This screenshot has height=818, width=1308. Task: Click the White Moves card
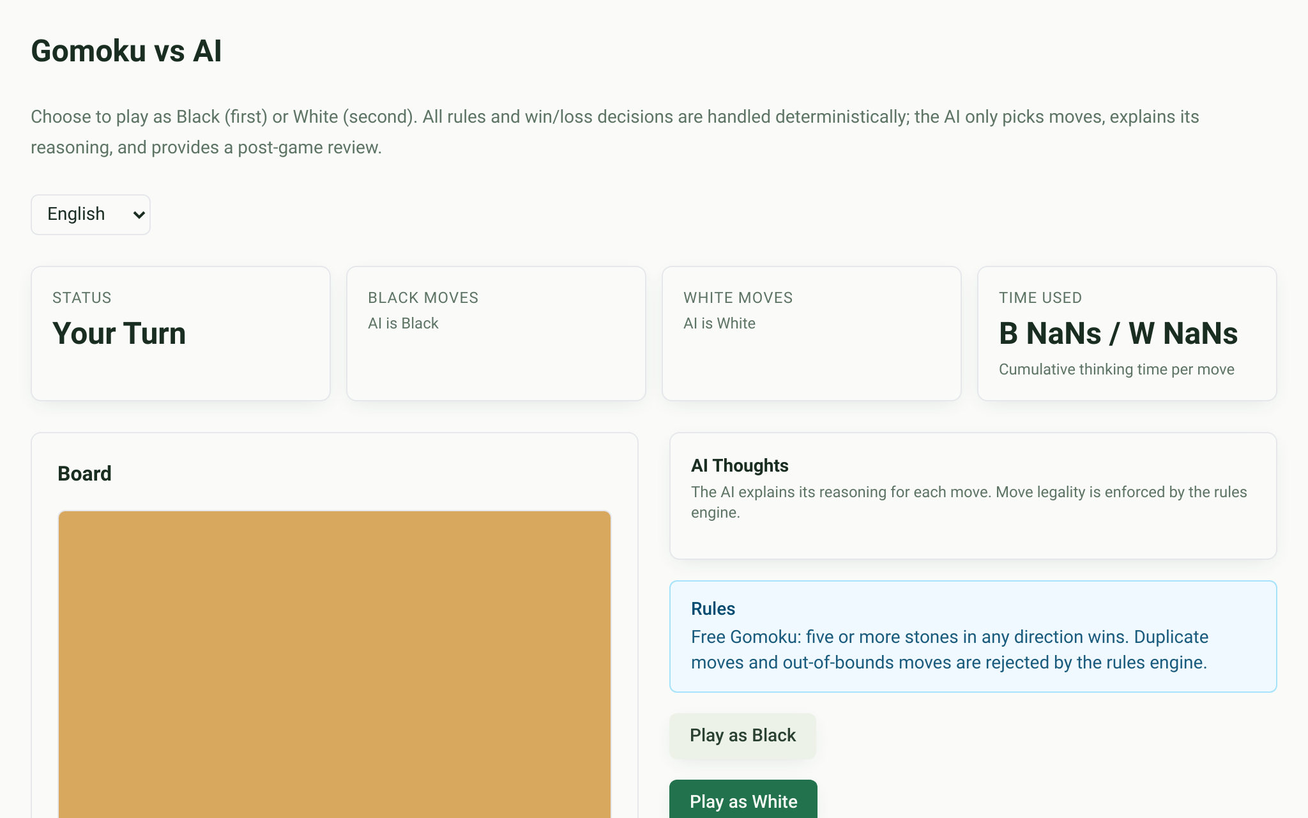pyautogui.click(x=812, y=334)
